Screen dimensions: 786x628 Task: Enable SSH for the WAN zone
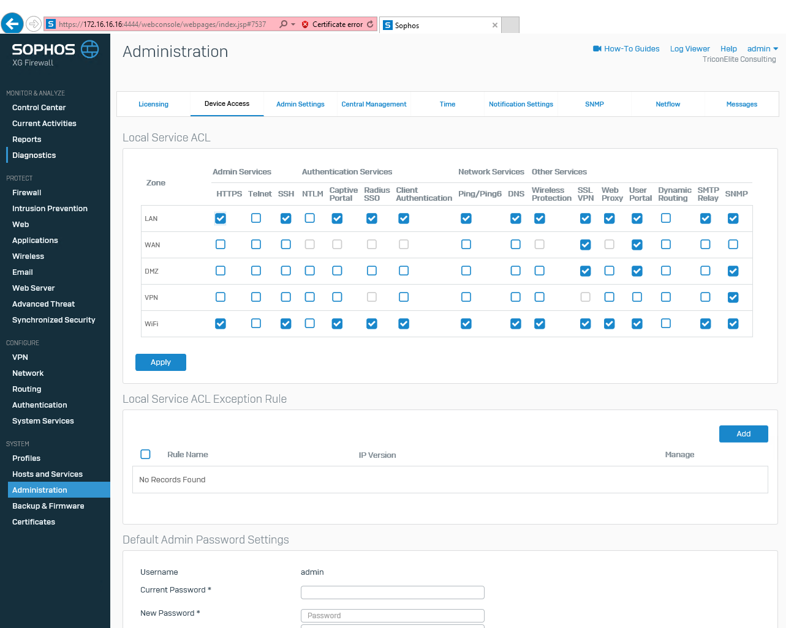tap(285, 245)
